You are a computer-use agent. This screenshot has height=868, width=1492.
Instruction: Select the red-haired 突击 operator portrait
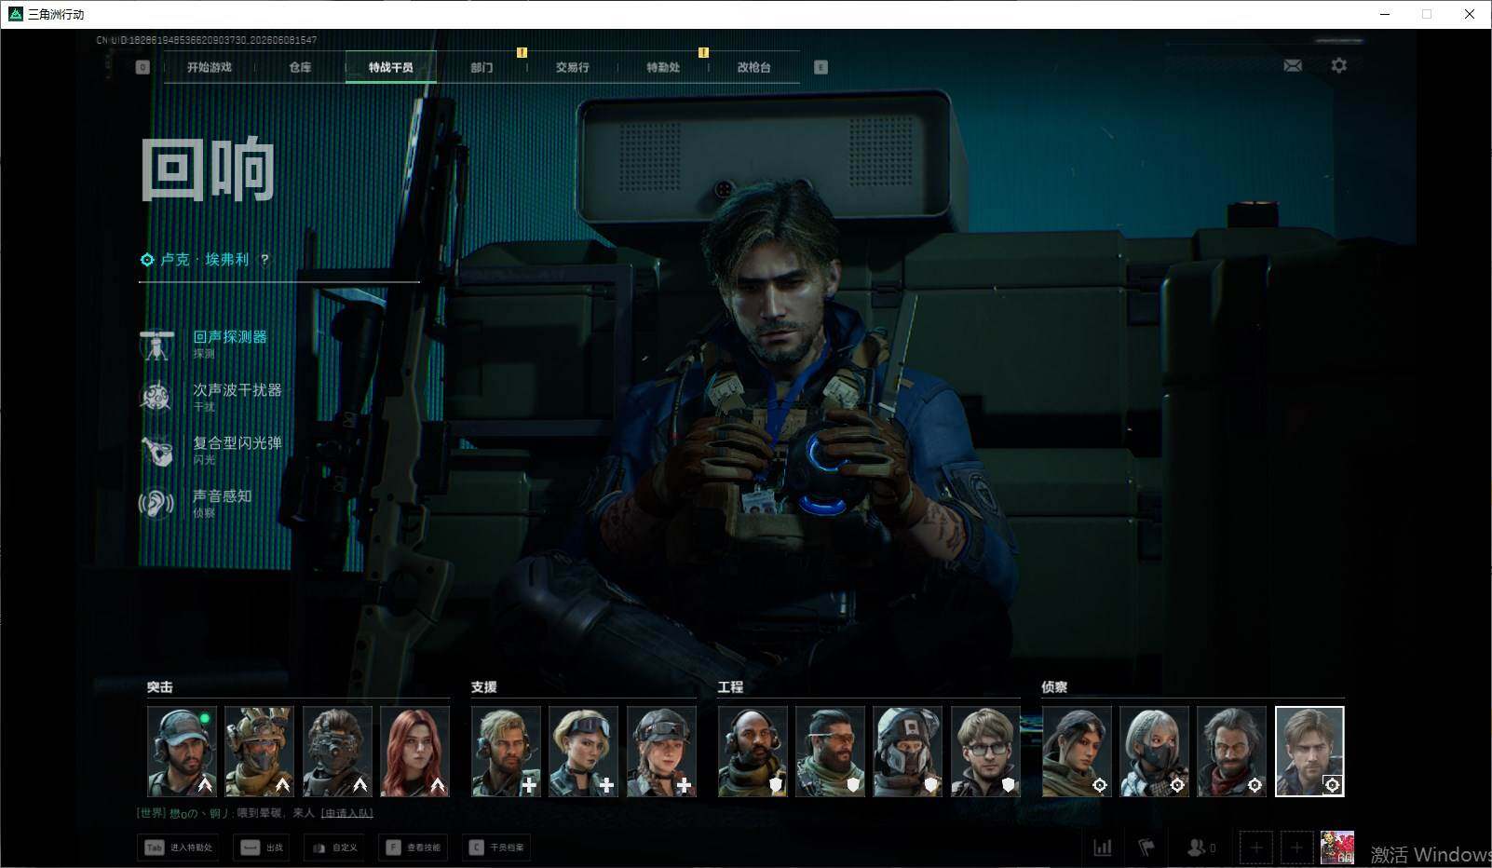414,752
